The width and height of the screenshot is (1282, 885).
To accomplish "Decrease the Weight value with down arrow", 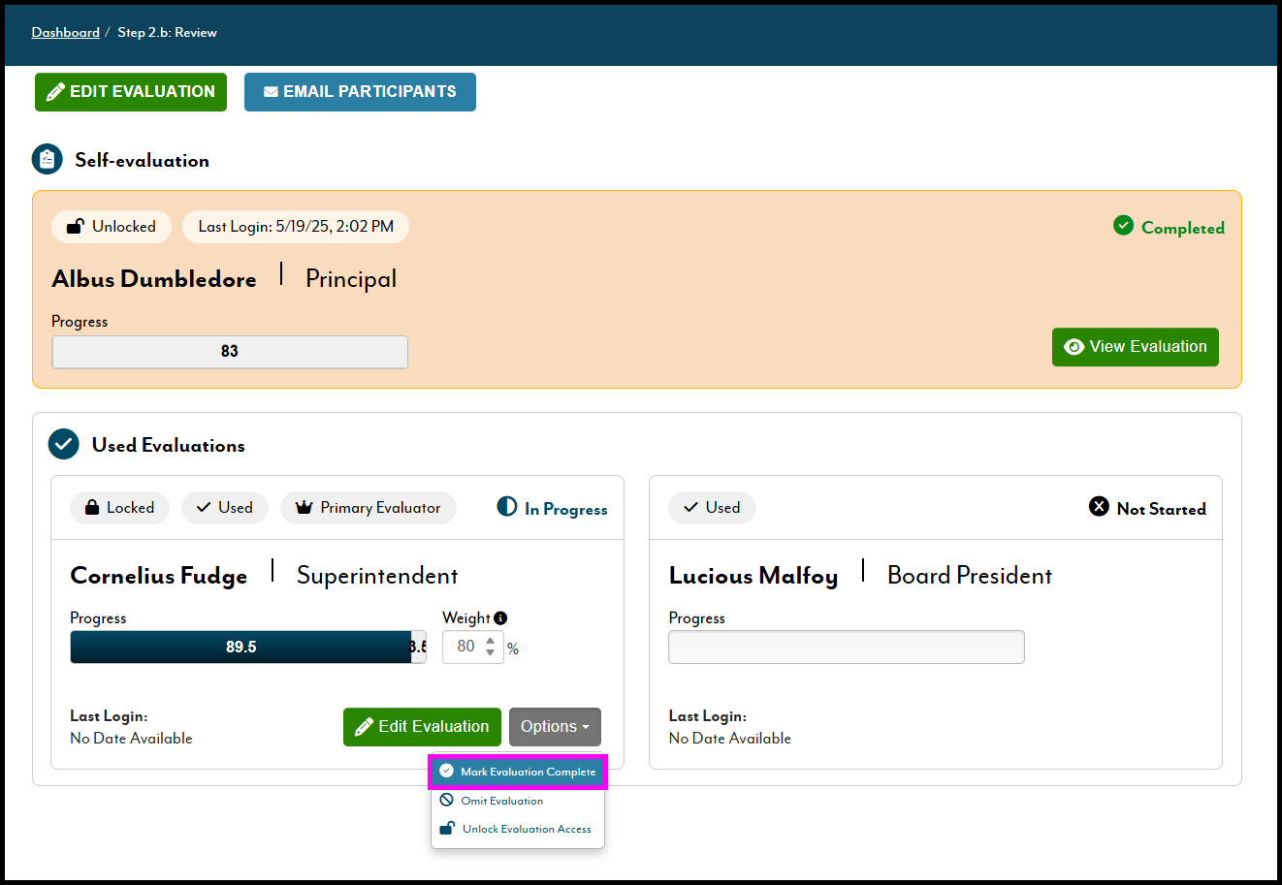I will (x=491, y=653).
